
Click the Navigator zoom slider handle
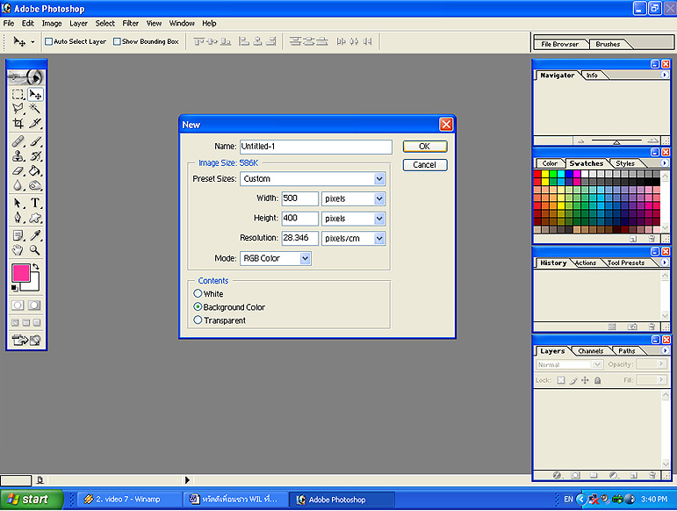[616, 142]
